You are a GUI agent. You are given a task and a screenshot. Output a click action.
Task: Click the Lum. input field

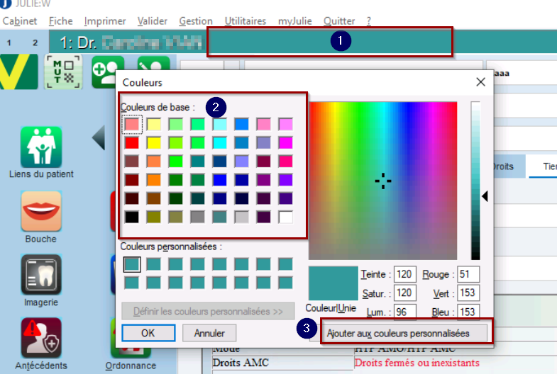coord(404,312)
